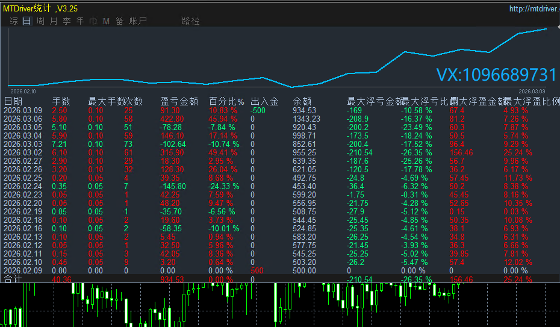Open the 年 yearly statistics tab
The image size is (560, 327).
point(80,21)
